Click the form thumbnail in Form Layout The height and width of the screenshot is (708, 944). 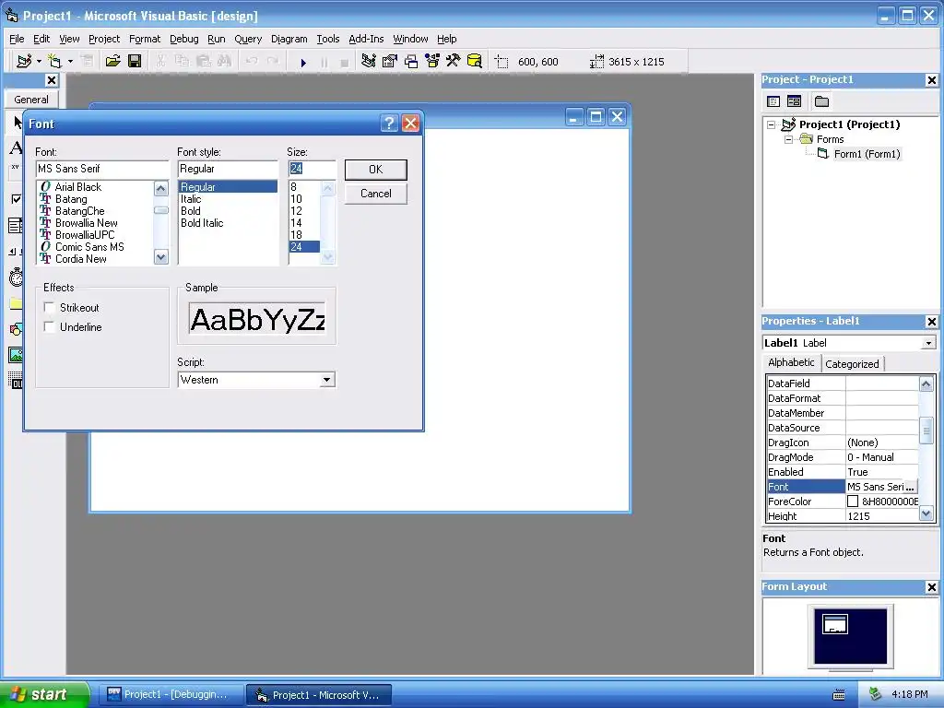click(835, 624)
